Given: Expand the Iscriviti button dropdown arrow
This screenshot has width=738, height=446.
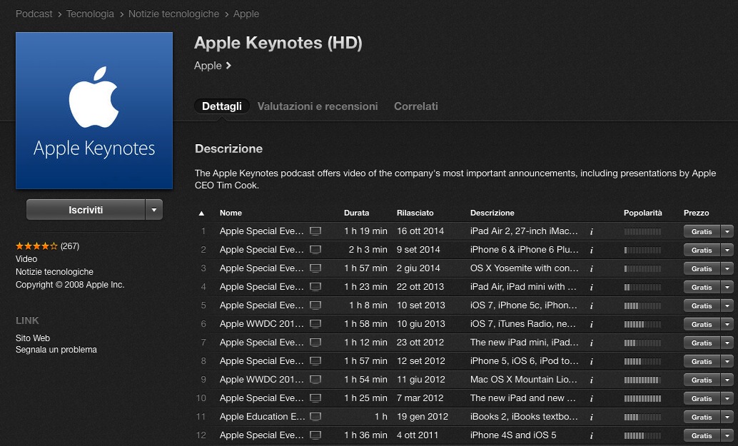Looking at the screenshot, I should point(154,210).
